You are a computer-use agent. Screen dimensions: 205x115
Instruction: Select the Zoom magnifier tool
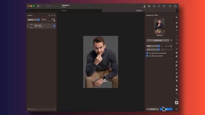[176, 99]
